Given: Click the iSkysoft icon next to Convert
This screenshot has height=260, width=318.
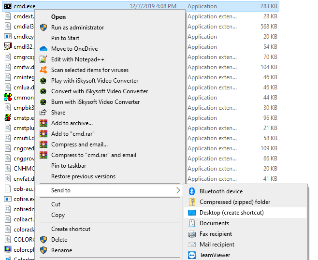Looking at the screenshot, I should [43, 91].
